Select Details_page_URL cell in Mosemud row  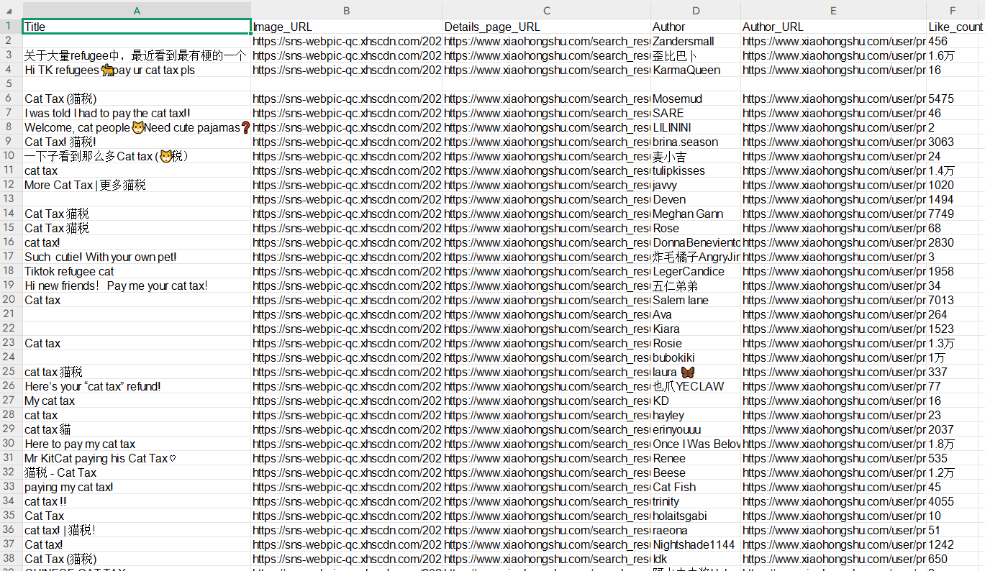point(547,99)
